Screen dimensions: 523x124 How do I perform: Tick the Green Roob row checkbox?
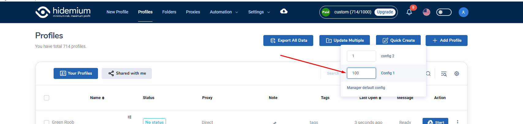pos(47,122)
